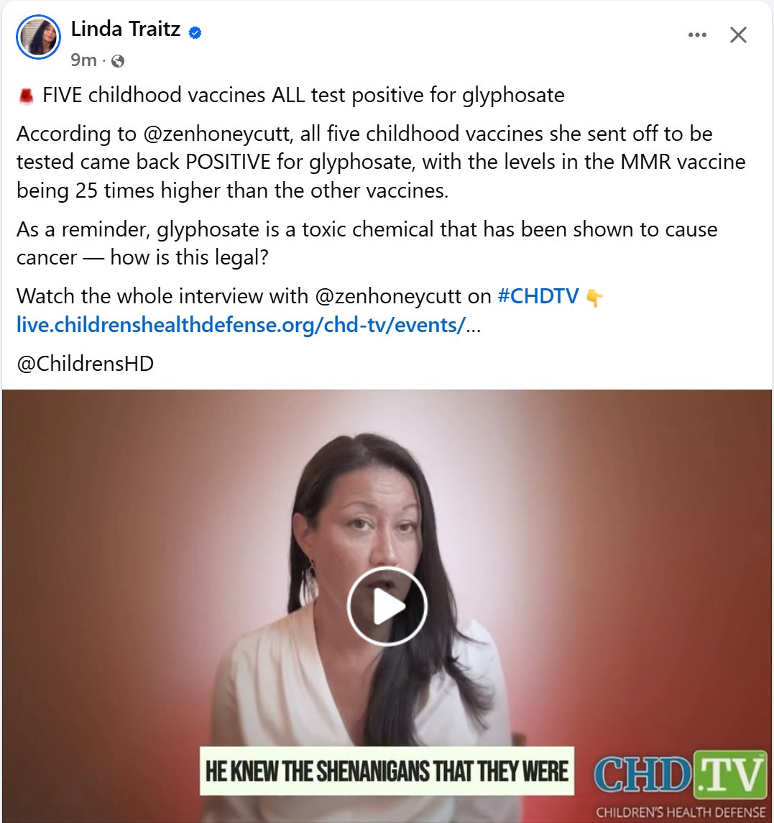Play the video
Screen dimensions: 774x823
(x=387, y=606)
